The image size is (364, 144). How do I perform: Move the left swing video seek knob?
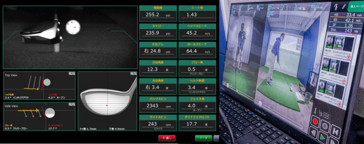228,85
